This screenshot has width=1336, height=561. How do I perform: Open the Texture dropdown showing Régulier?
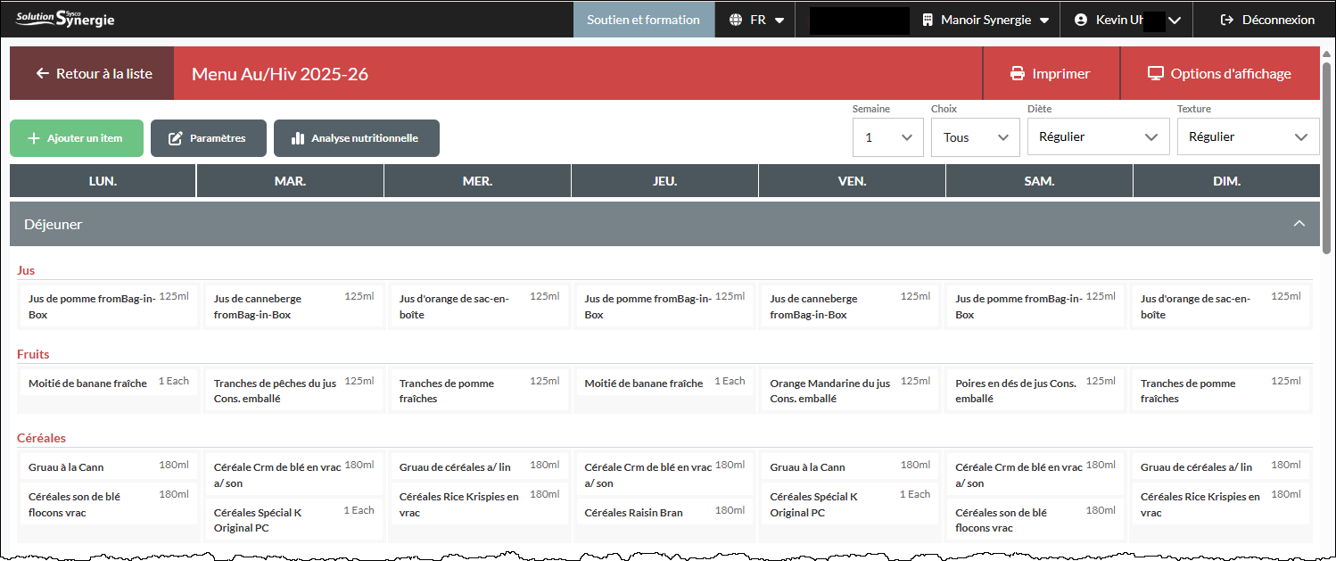coord(1249,137)
